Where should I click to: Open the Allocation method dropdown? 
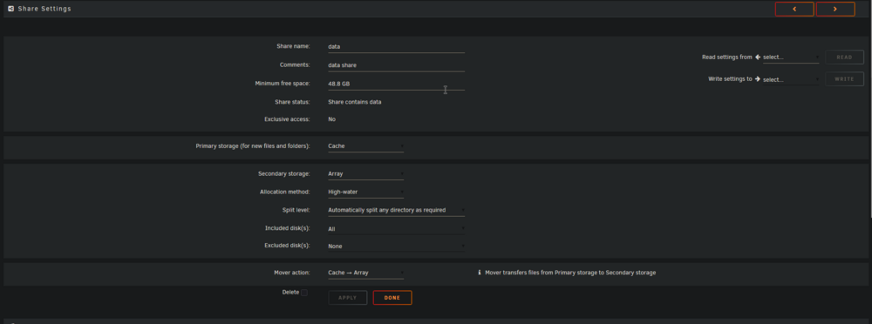(365, 192)
